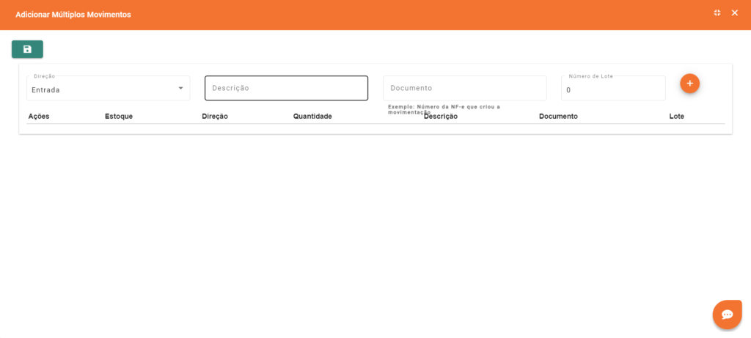Select the Entrada value in Direção
The height and width of the screenshot is (338, 751).
click(x=46, y=90)
